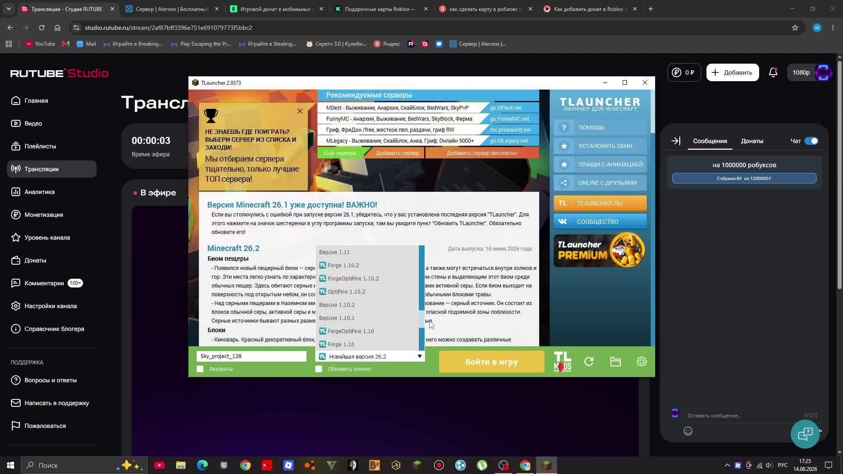
Task: Click the Ещё сервера button
Action: (340, 153)
